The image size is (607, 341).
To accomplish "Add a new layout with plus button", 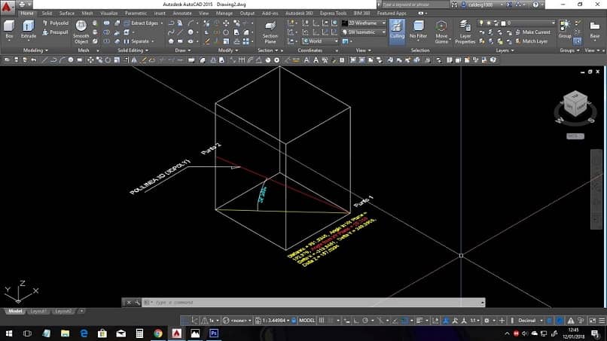I will (81, 311).
